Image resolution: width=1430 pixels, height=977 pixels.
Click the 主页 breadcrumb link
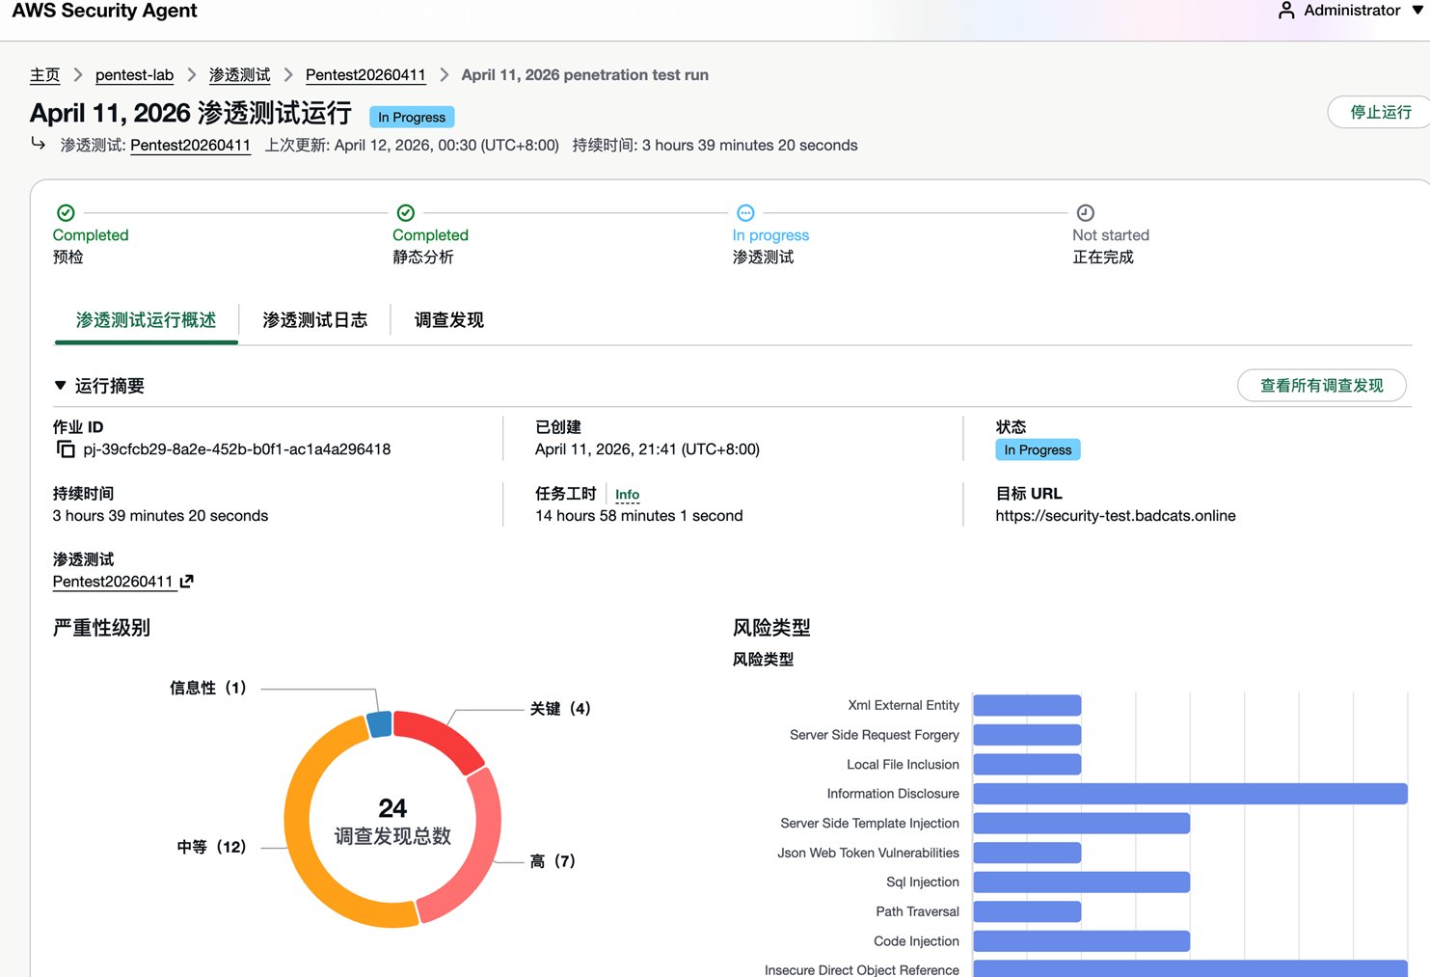(44, 75)
